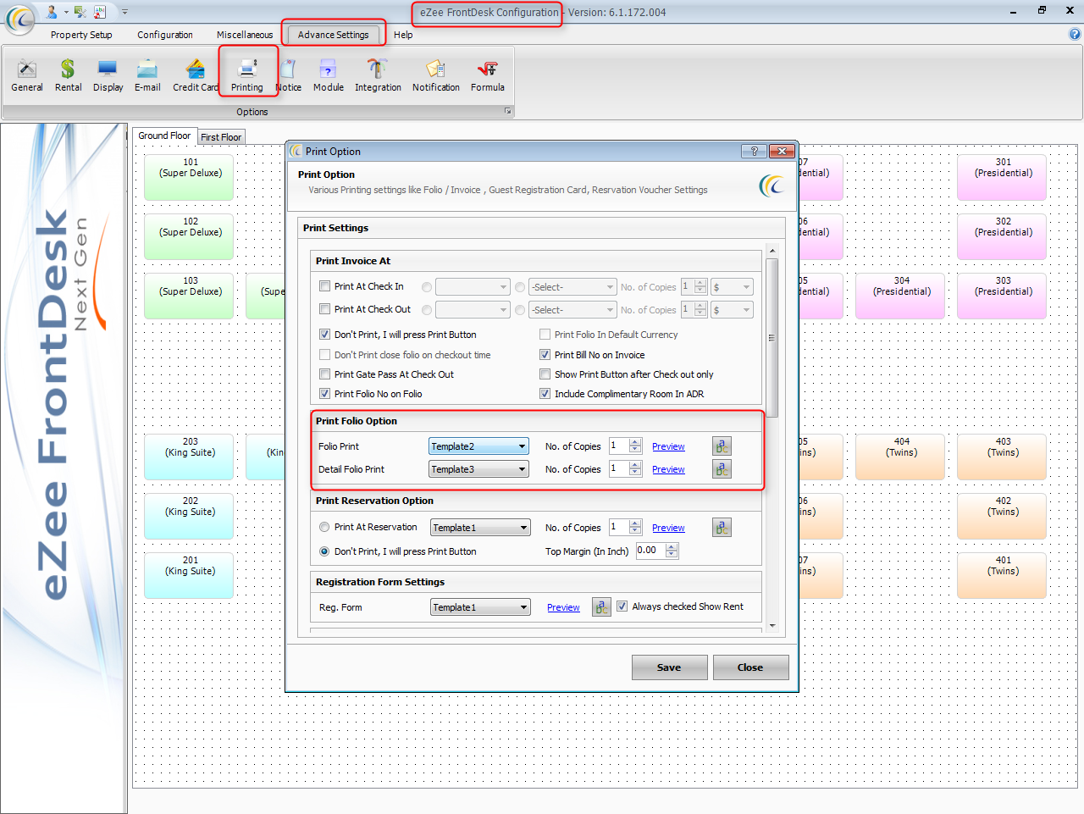The height and width of the screenshot is (814, 1084).
Task: Open Rental settings icon
Action: [68, 75]
